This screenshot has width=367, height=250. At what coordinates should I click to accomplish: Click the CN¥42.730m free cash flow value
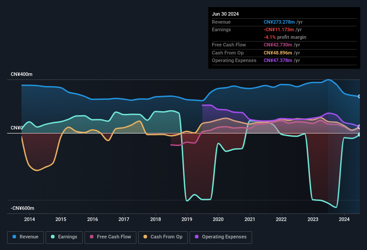click(278, 45)
